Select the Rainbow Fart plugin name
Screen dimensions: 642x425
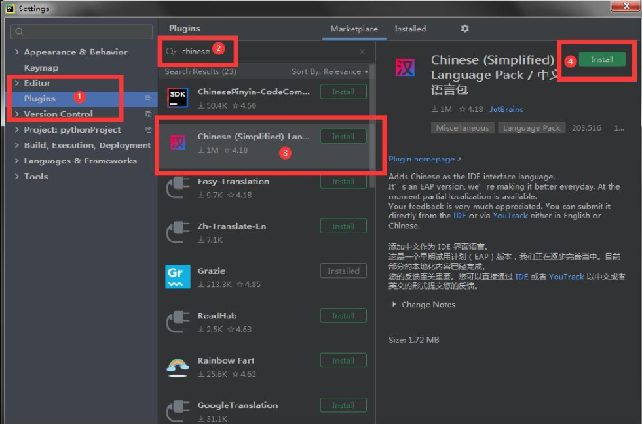tap(225, 360)
